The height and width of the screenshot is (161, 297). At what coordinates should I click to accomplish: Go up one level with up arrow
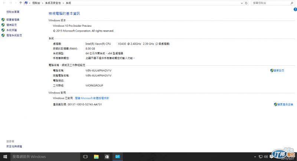point(20,3)
